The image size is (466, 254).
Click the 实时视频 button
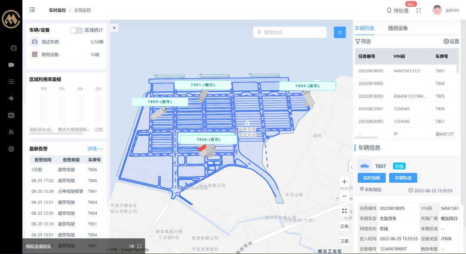click(x=372, y=178)
